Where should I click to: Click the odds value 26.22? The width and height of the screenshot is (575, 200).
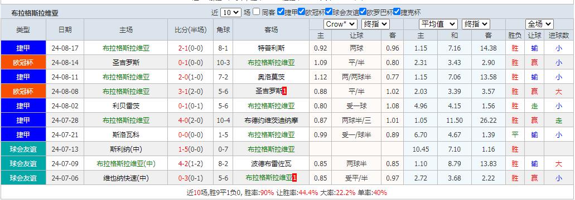(488, 120)
